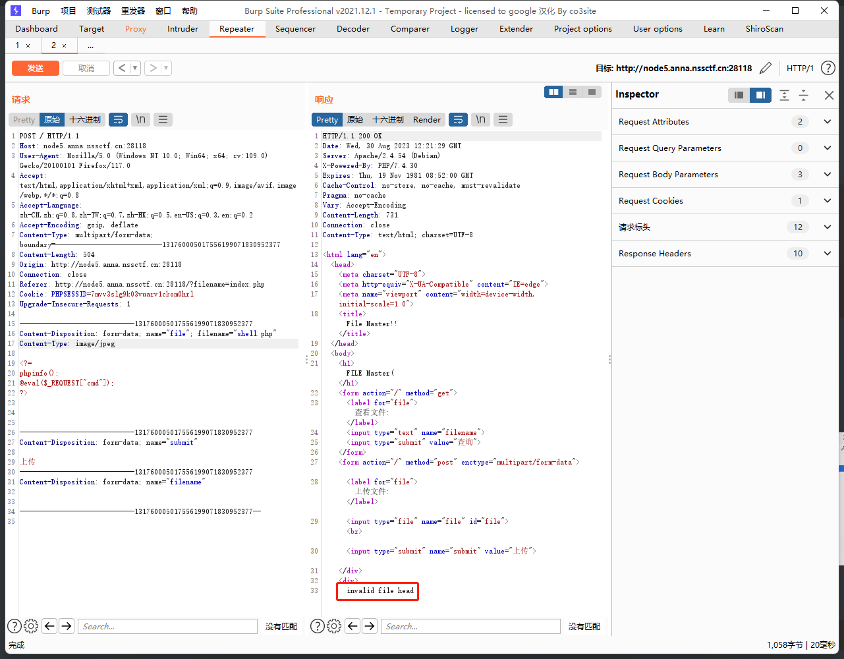Image resolution: width=844 pixels, height=659 pixels.
Task: Open the ShiroScan tab
Action: tap(764, 29)
